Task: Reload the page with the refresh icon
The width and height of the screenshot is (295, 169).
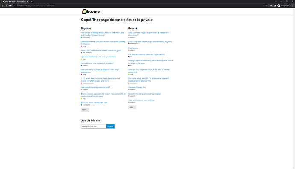Action: 10,6
